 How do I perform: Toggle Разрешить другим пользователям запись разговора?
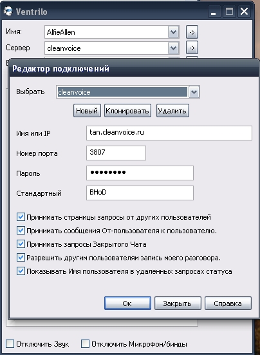21,258
